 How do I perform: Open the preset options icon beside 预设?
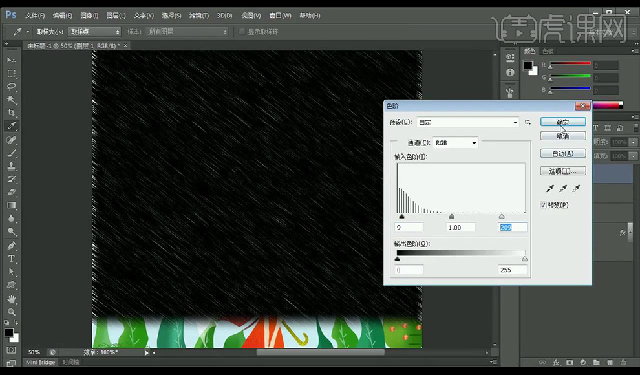tap(528, 122)
